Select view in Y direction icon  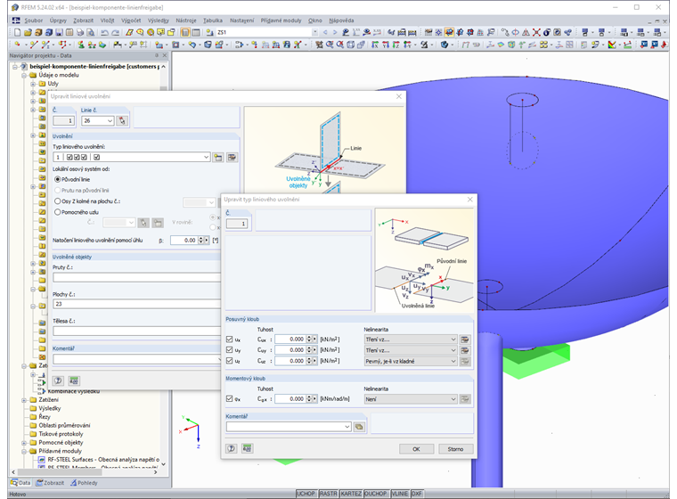click(386, 45)
